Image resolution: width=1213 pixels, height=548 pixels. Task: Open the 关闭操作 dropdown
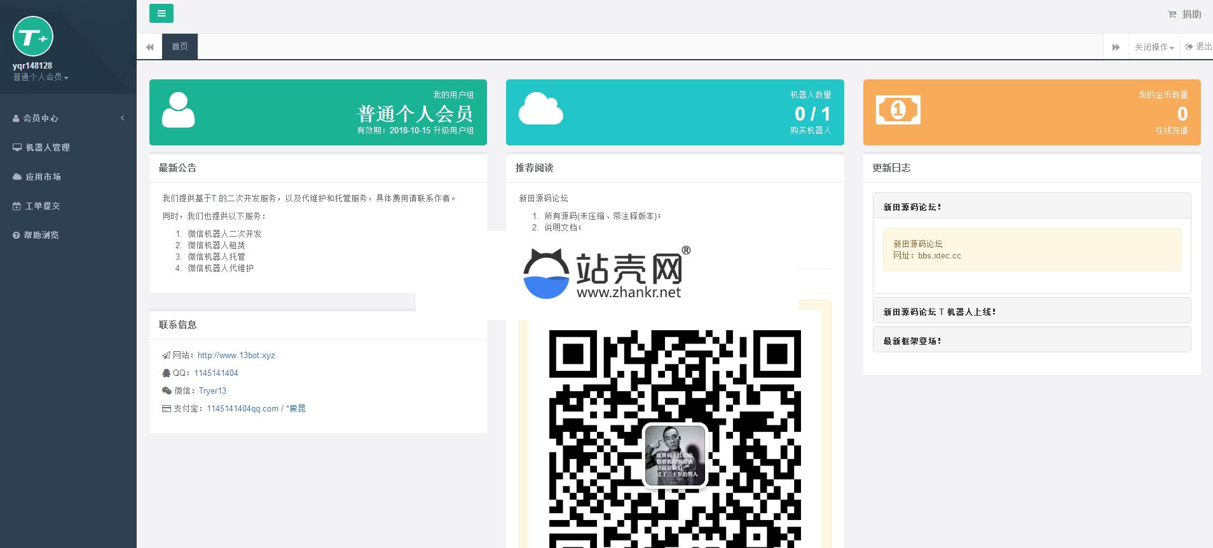point(1154,47)
